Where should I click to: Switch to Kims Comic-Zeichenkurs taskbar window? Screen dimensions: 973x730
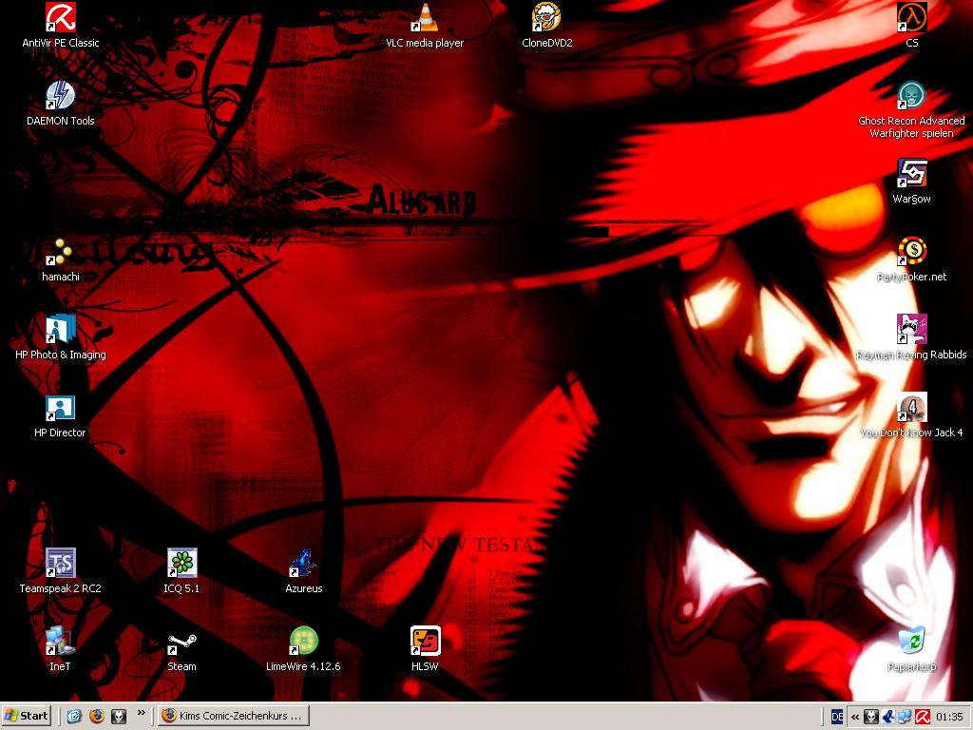click(233, 716)
